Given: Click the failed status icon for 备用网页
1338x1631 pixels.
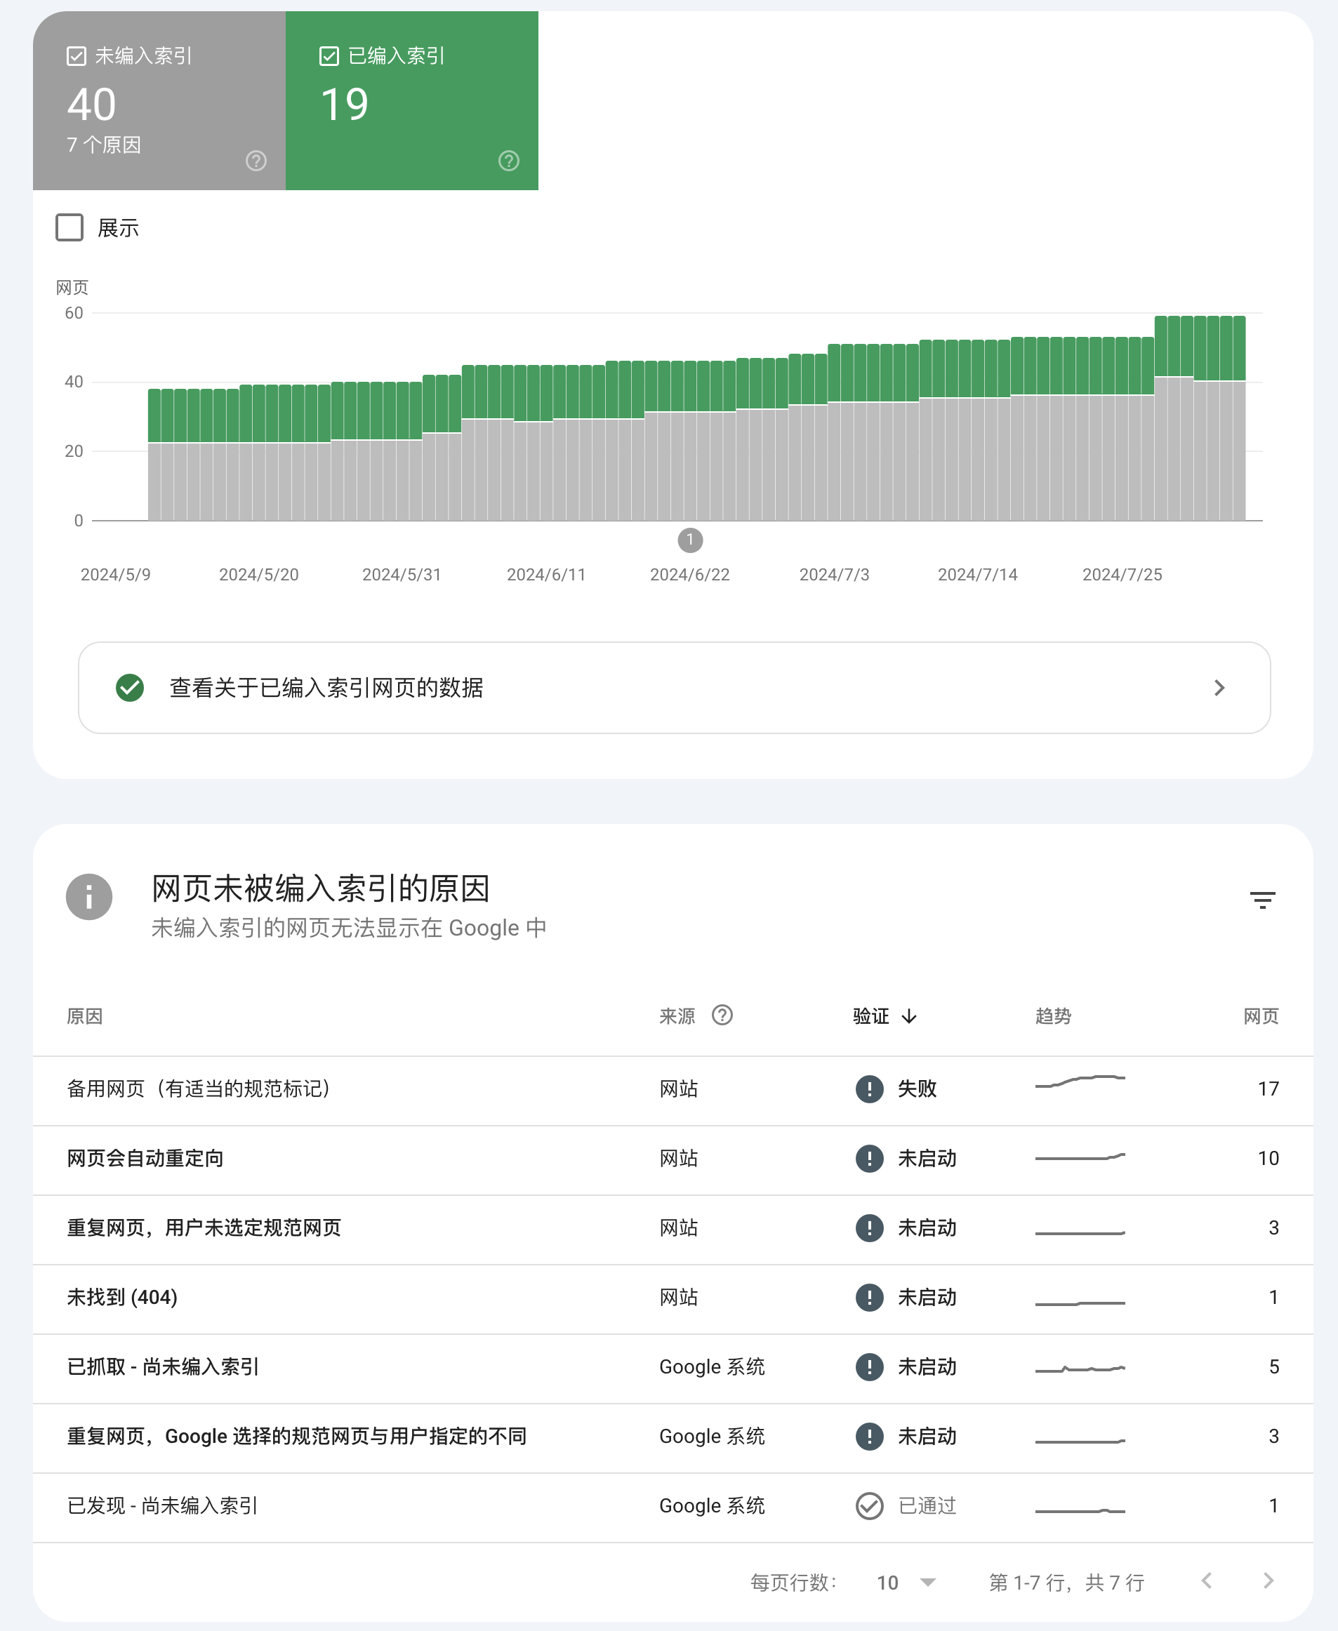Looking at the screenshot, I should (869, 1088).
